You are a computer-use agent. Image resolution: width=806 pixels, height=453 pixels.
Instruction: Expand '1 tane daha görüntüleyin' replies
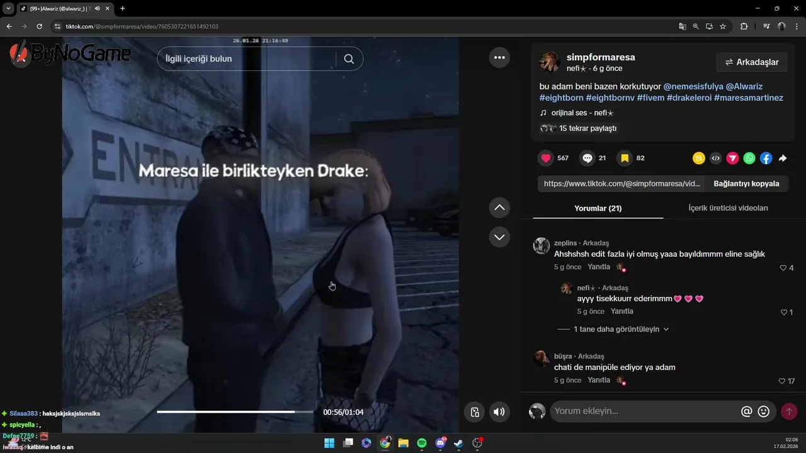(621, 329)
